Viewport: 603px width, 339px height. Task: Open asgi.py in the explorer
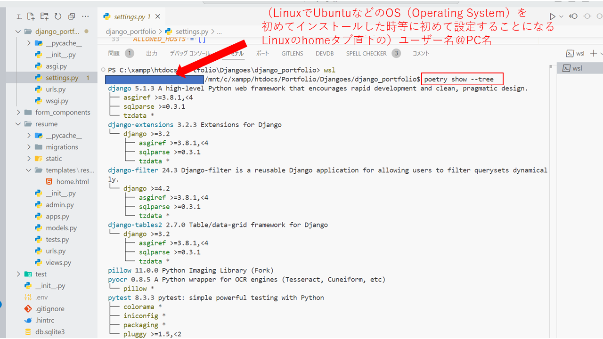click(x=56, y=66)
